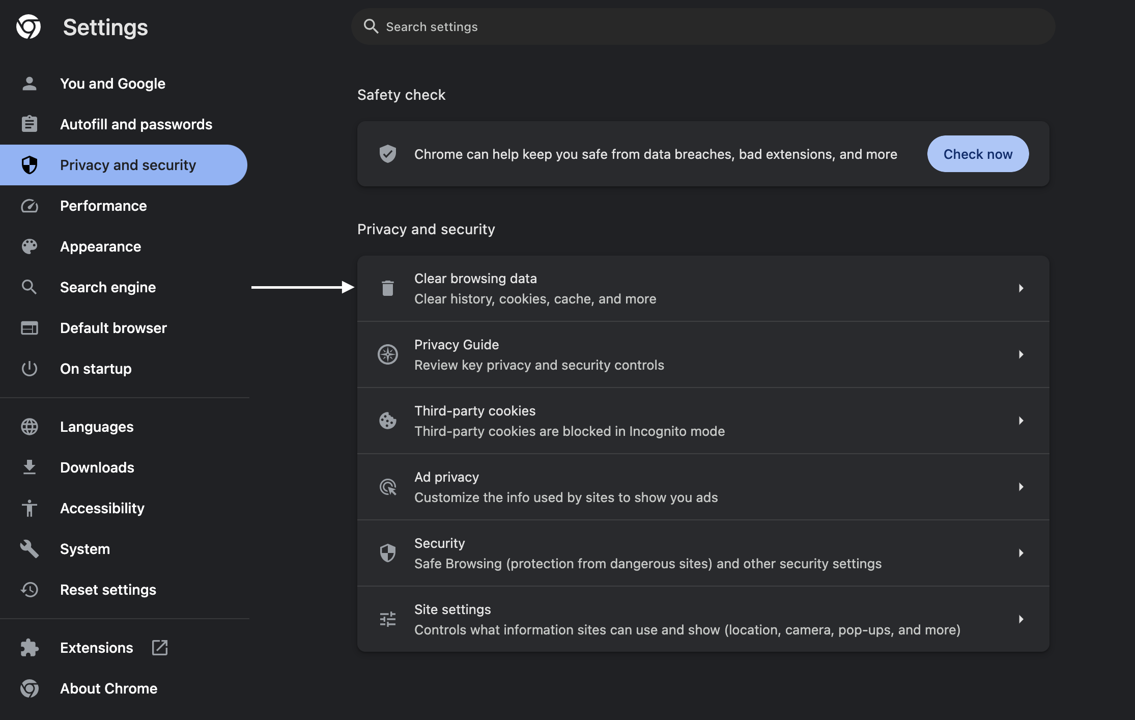Click 'Third-party cookies are blocked in Incognito mode'
Image resolution: width=1135 pixels, height=720 pixels.
click(x=570, y=431)
